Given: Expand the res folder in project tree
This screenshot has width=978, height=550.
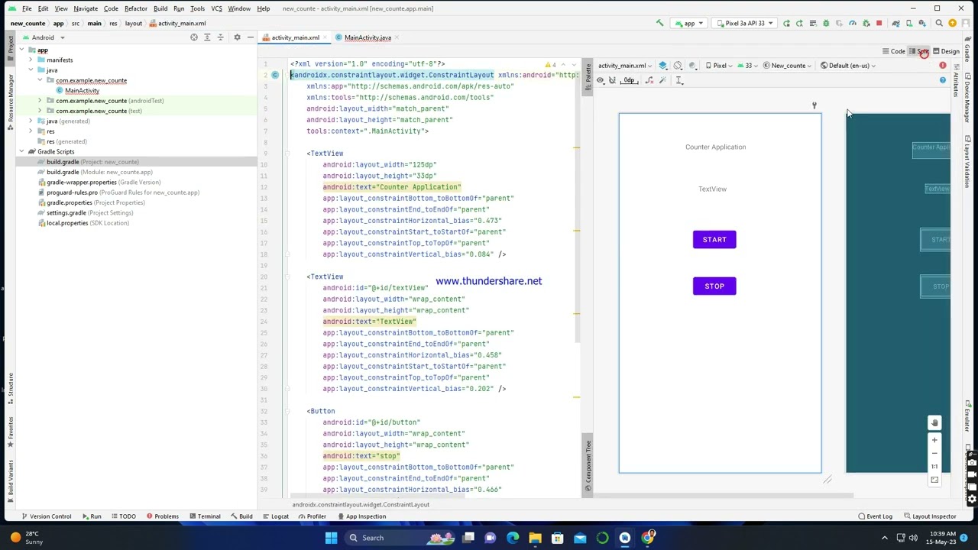Looking at the screenshot, I should 31,131.
